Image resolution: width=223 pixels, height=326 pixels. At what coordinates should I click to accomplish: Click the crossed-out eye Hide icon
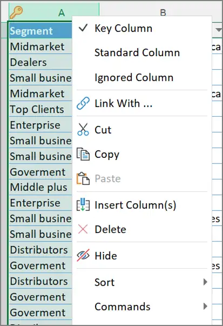(x=83, y=255)
